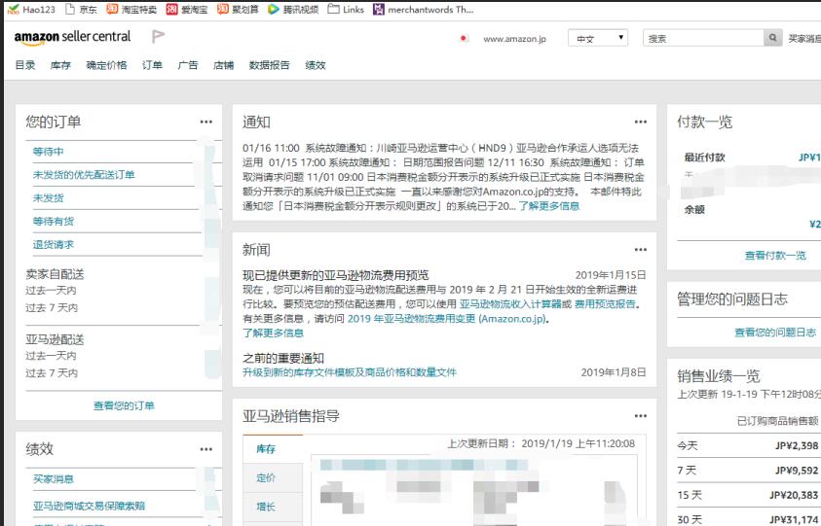Click 查看您的订单 link

tap(124, 405)
